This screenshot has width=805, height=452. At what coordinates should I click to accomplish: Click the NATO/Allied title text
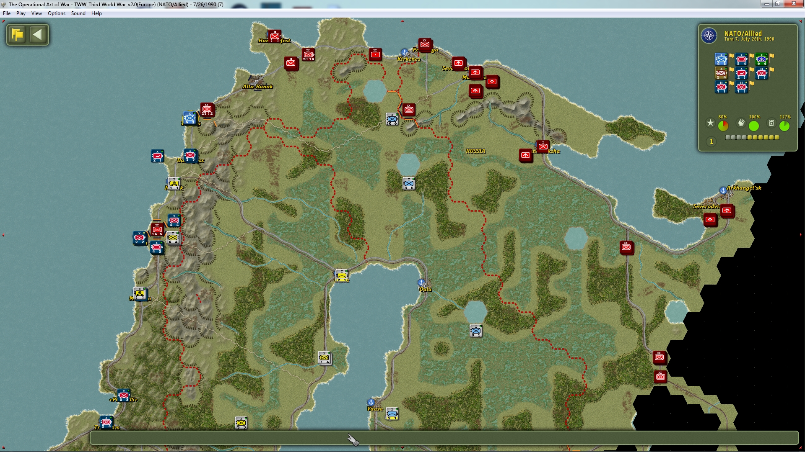coord(743,33)
